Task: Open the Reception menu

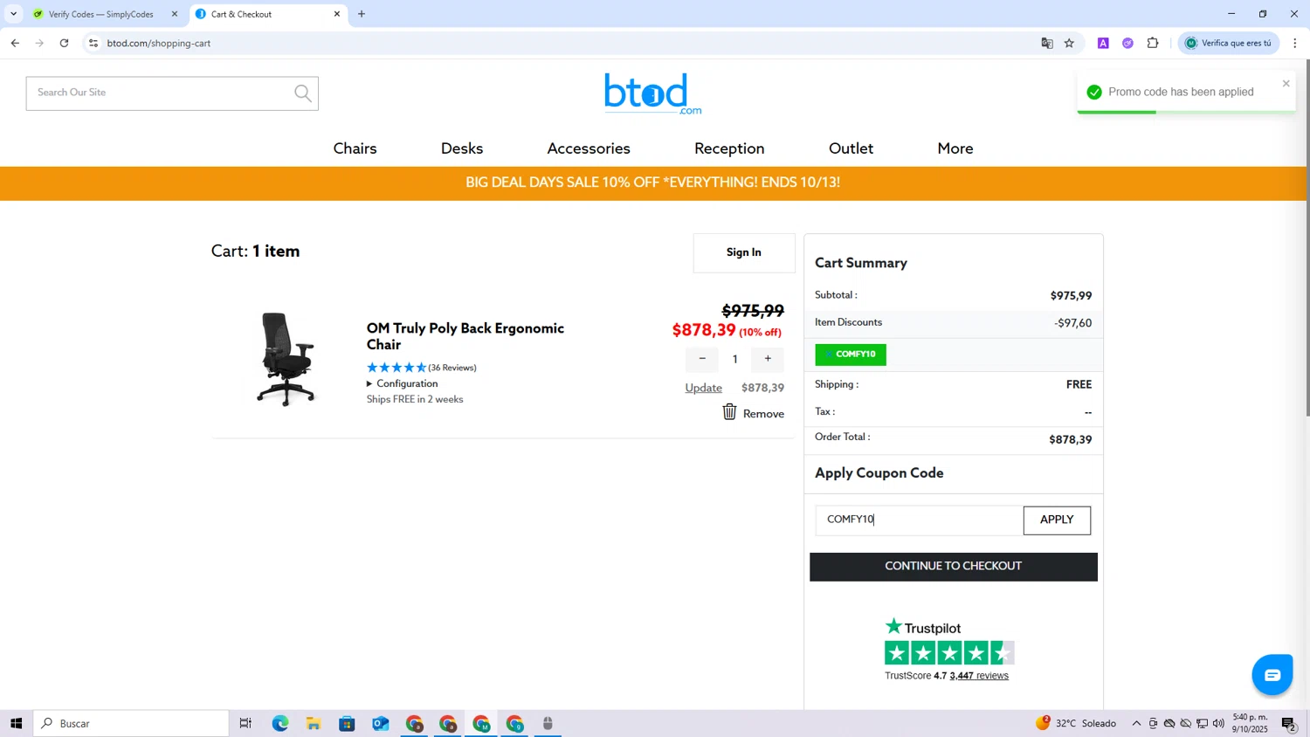Action: click(x=729, y=148)
